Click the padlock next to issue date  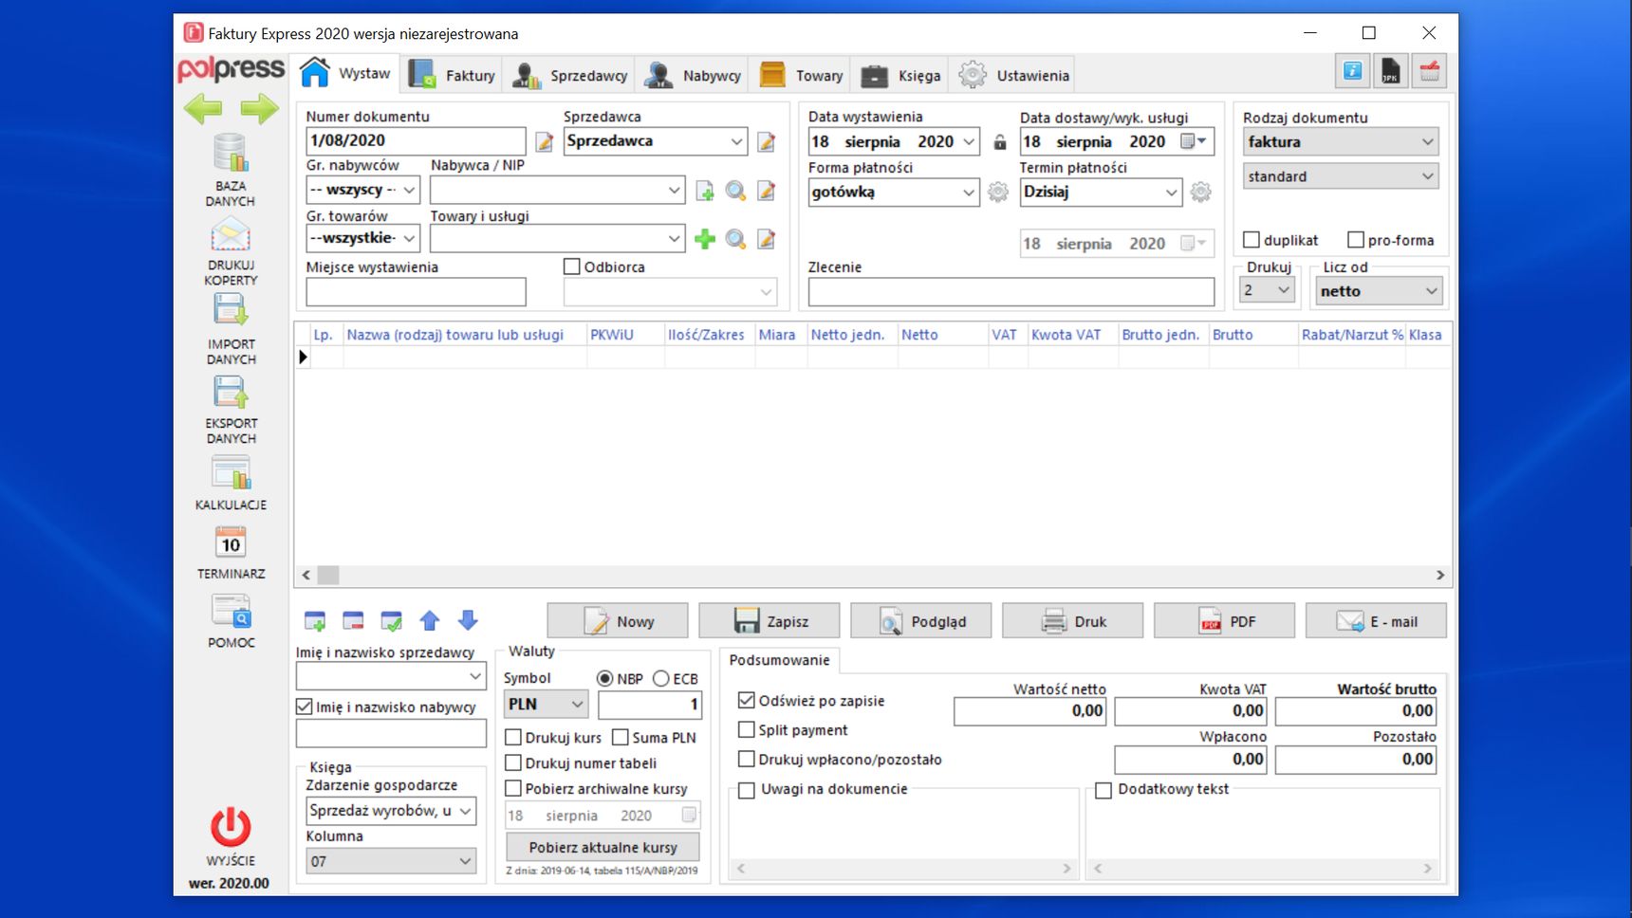(x=999, y=142)
